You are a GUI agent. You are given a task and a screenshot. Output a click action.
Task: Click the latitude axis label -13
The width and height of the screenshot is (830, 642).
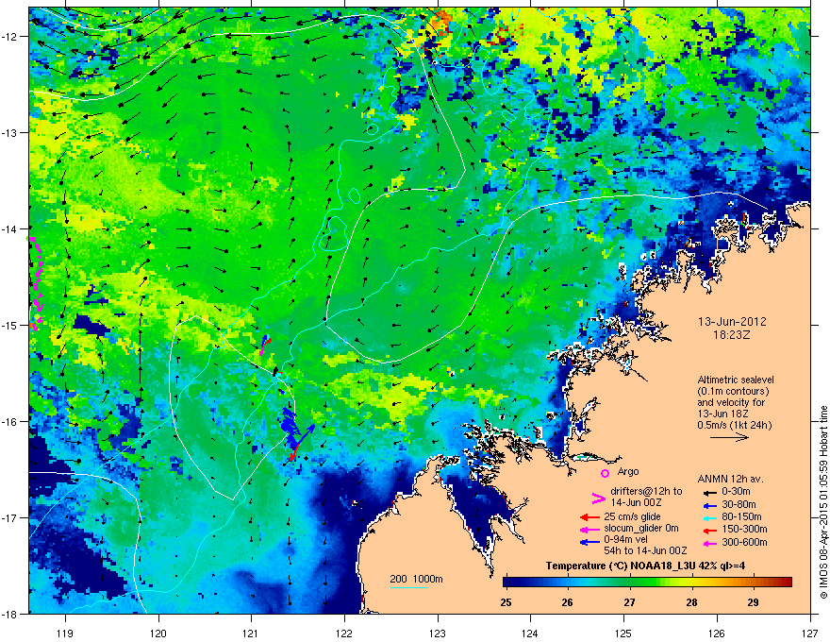(10, 132)
